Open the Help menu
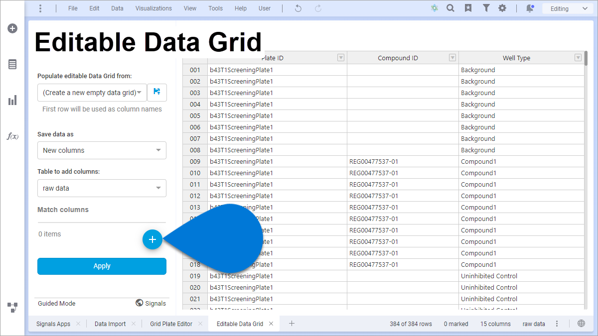Image resolution: width=598 pixels, height=336 pixels. point(241,8)
